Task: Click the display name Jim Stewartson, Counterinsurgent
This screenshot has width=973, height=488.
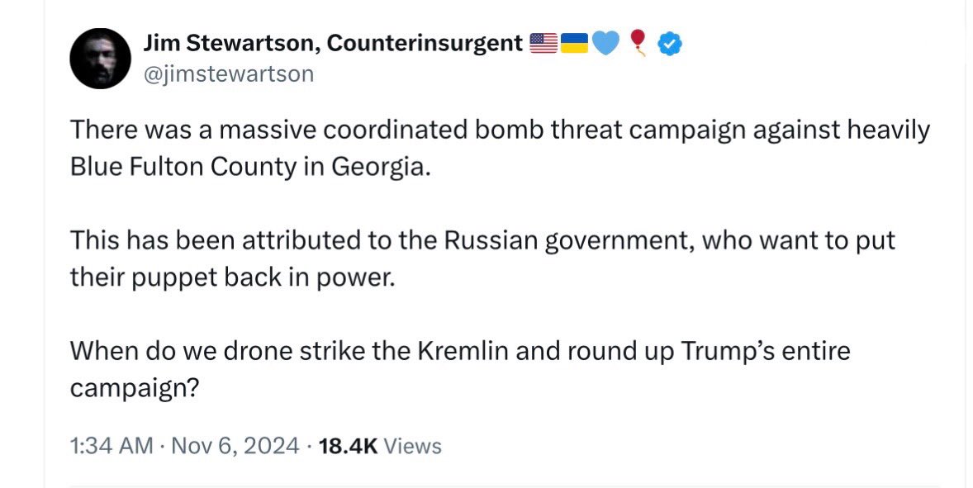Action: coord(333,44)
